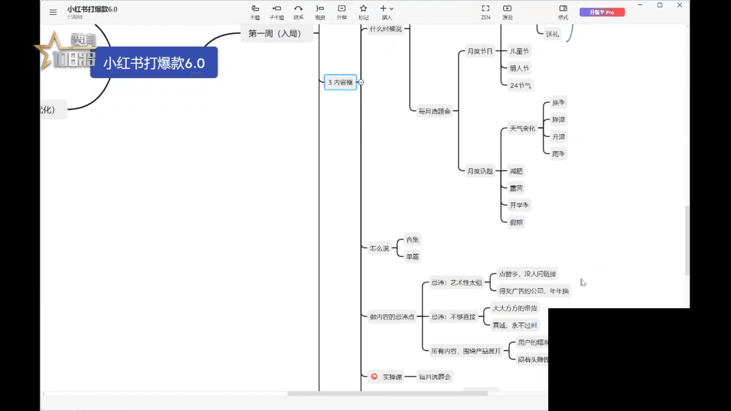Viewport: 731px width, 411px height.
Task: Open the 插入 insert dropdown
Action: pyautogui.click(x=387, y=12)
